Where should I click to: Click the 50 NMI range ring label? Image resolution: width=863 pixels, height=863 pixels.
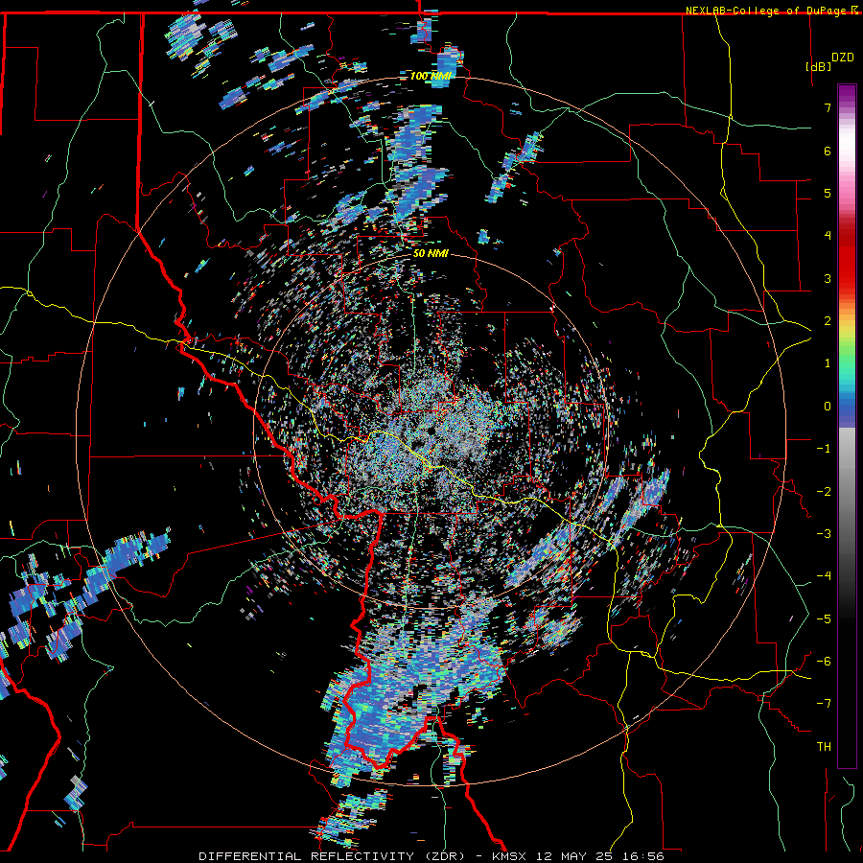click(431, 254)
